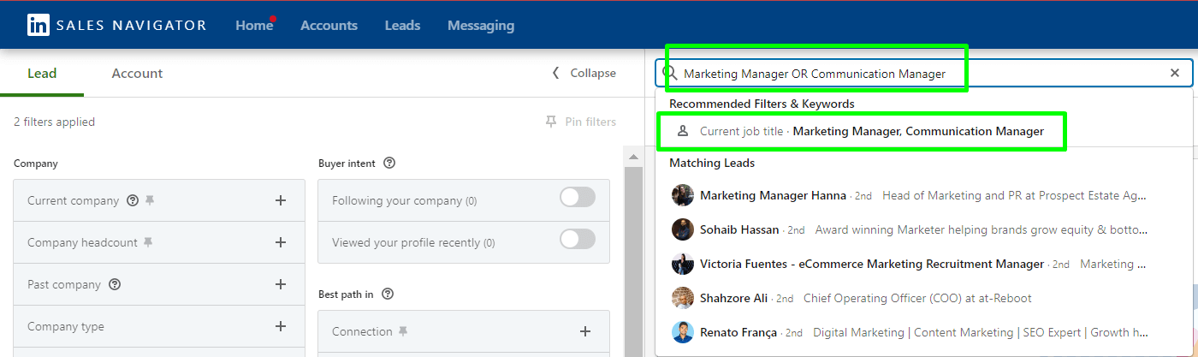Screen dimensions: 1198x357
Task: Click the 'Company' section heading
Action: 36,163
